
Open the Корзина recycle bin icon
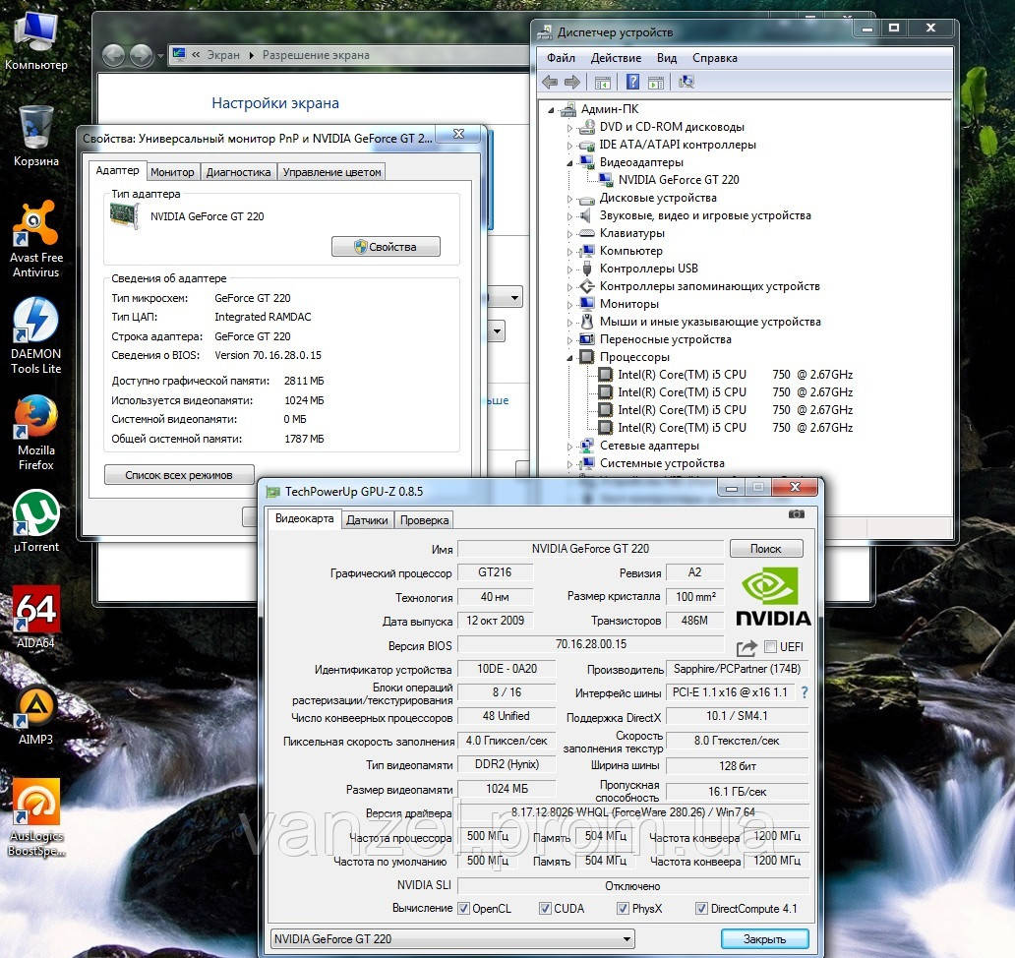click(x=36, y=137)
